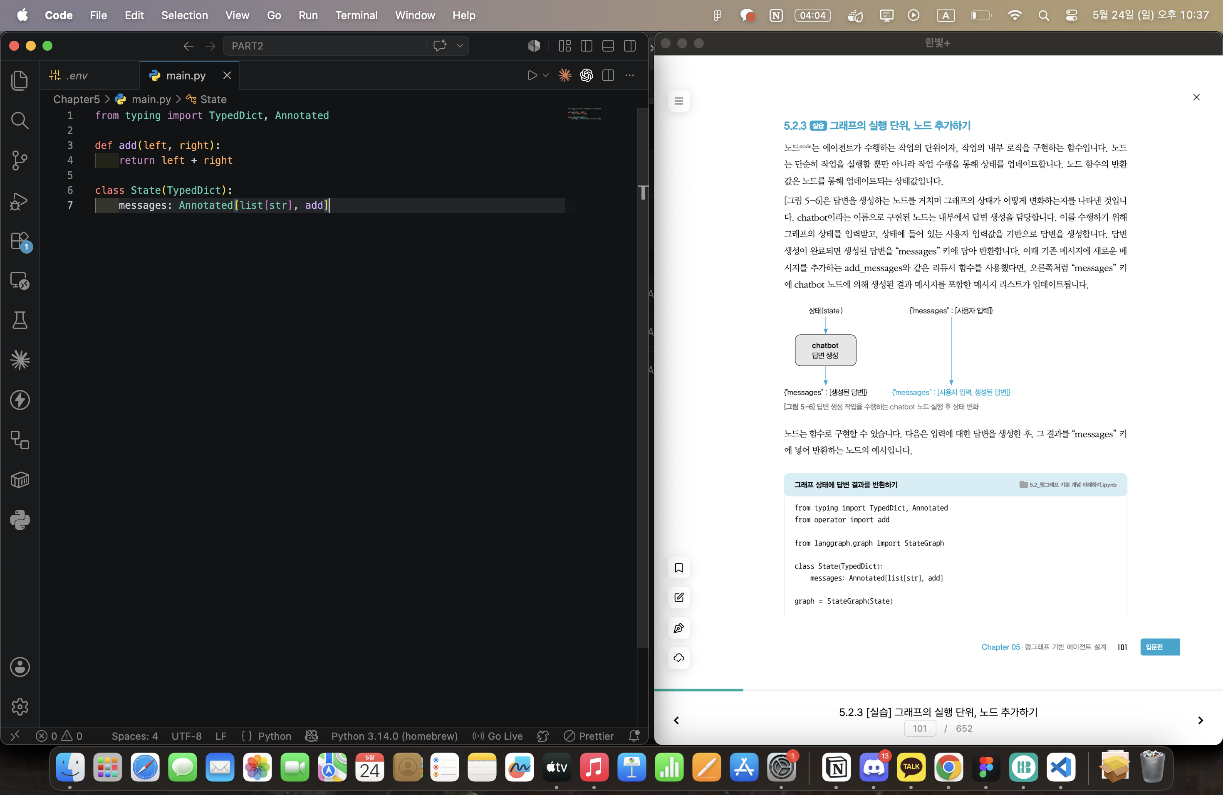Open the Terminal menu
Image resolution: width=1223 pixels, height=795 pixels.
[356, 15]
